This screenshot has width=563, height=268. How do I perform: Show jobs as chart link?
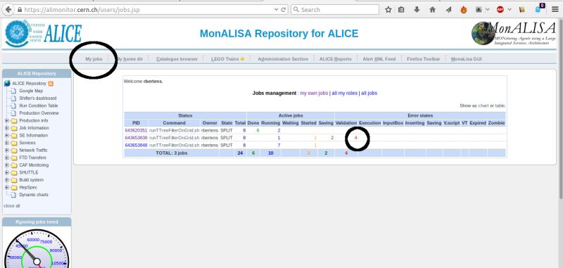[483, 106]
